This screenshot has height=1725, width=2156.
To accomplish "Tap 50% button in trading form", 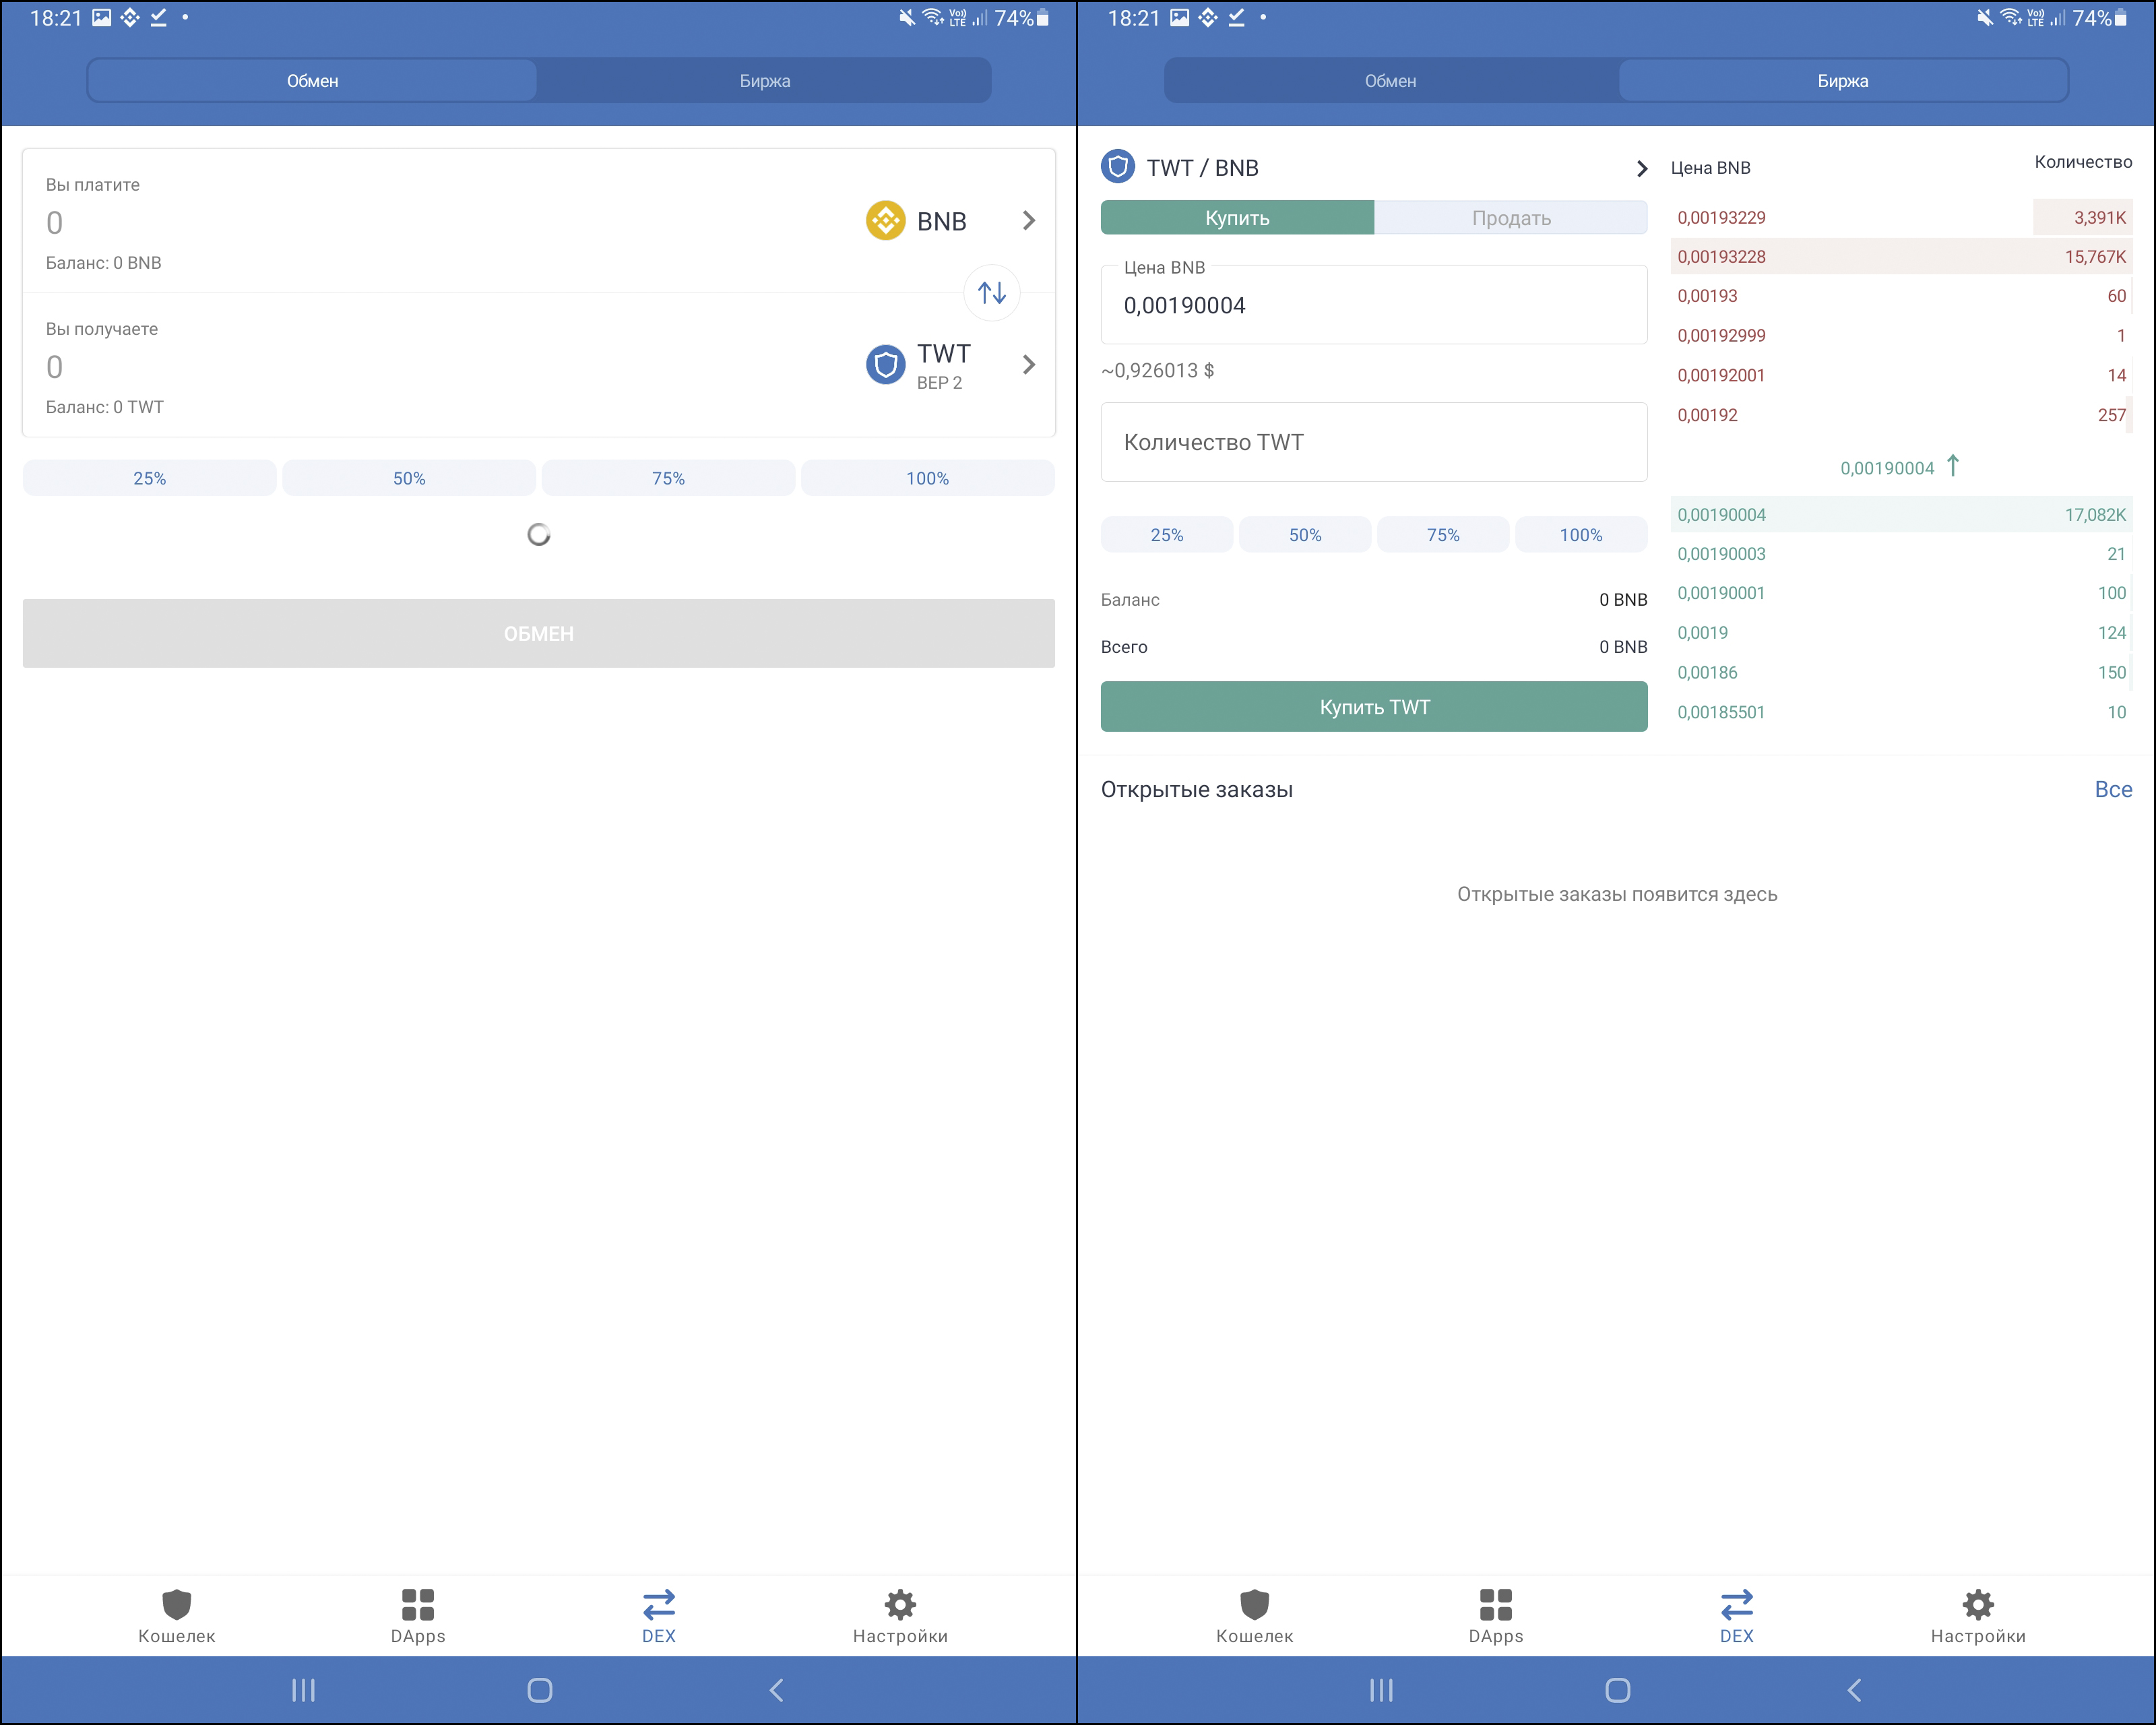I will (1305, 535).
